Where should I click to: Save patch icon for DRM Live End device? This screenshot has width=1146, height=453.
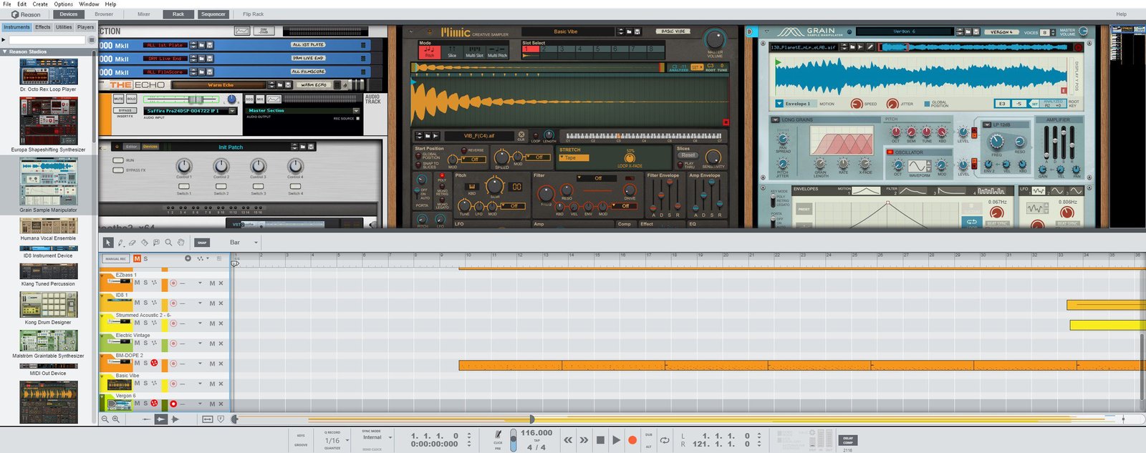pyautogui.click(x=211, y=59)
